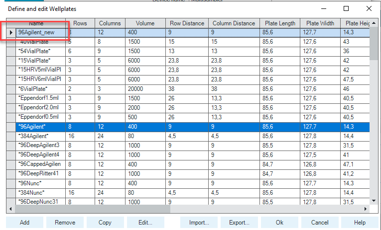Select the *15HRV5mlVialPl name cell
Viewport: 381px width, 230px height.
pos(40,70)
